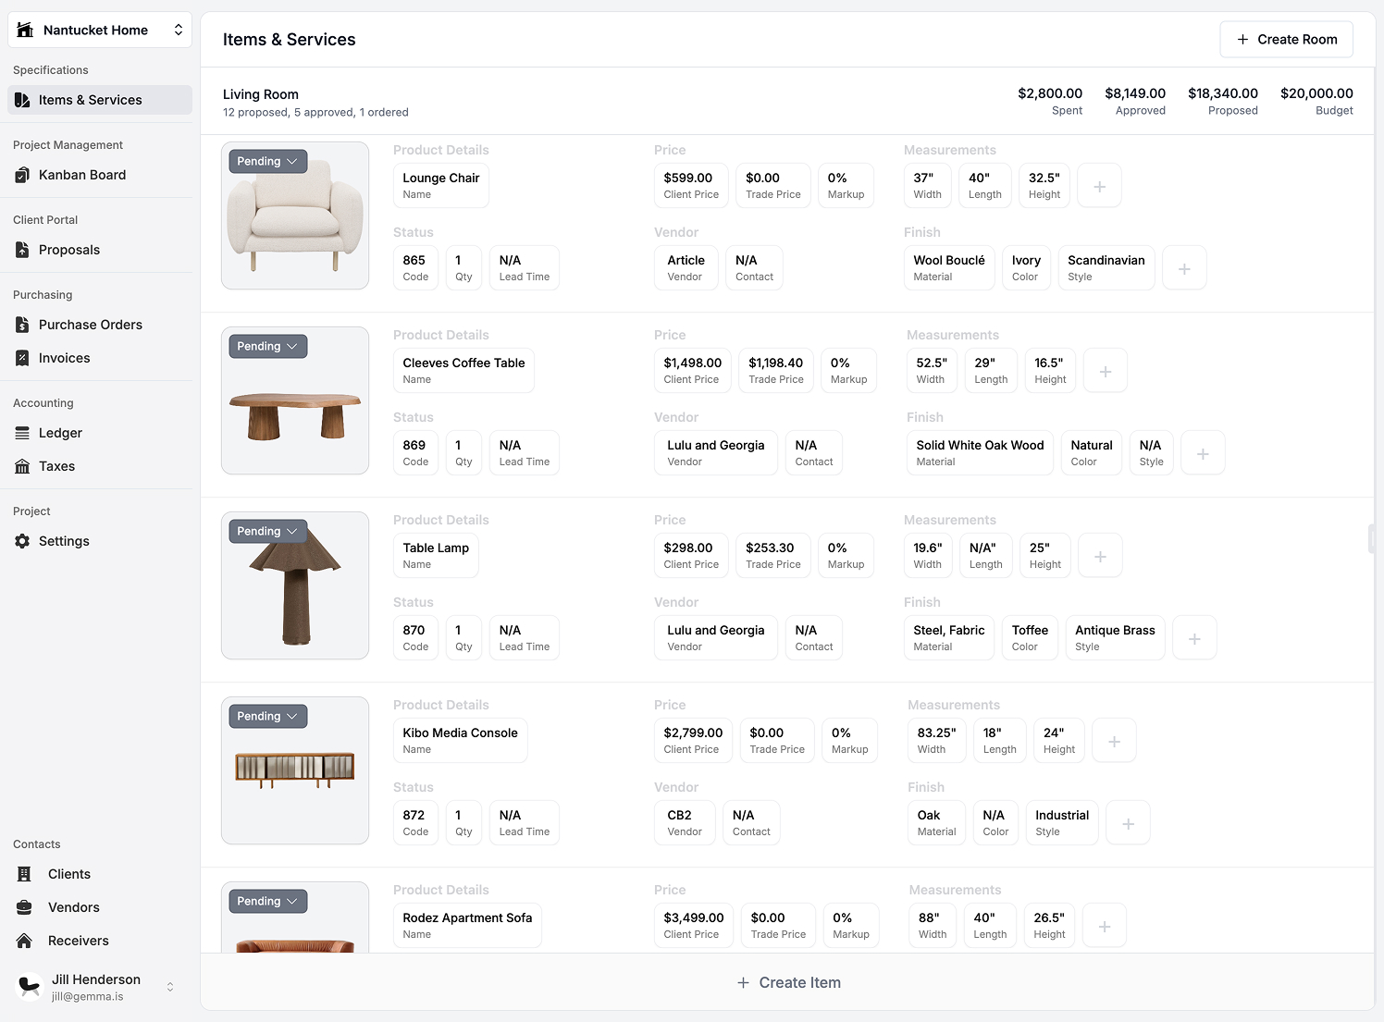Viewport: 1384px width, 1022px height.
Task: Open the Vendors list from the sidebar
Action: pyautogui.click(x=22, y=907)
